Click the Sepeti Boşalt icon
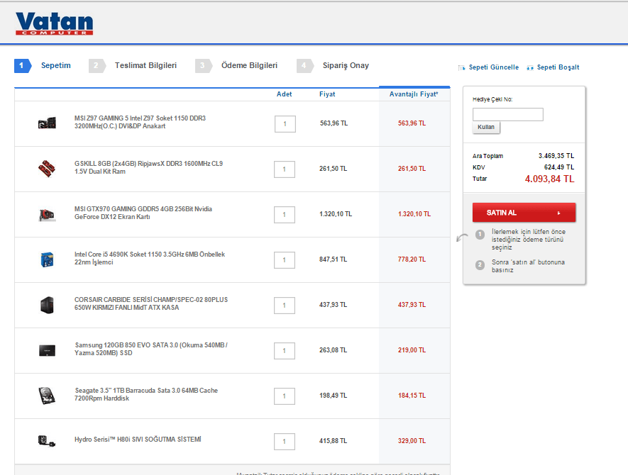The image size is (628, 475). [x=530, y=67]
